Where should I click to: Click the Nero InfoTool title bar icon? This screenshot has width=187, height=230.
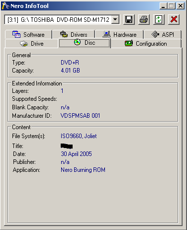coord(5,6)
